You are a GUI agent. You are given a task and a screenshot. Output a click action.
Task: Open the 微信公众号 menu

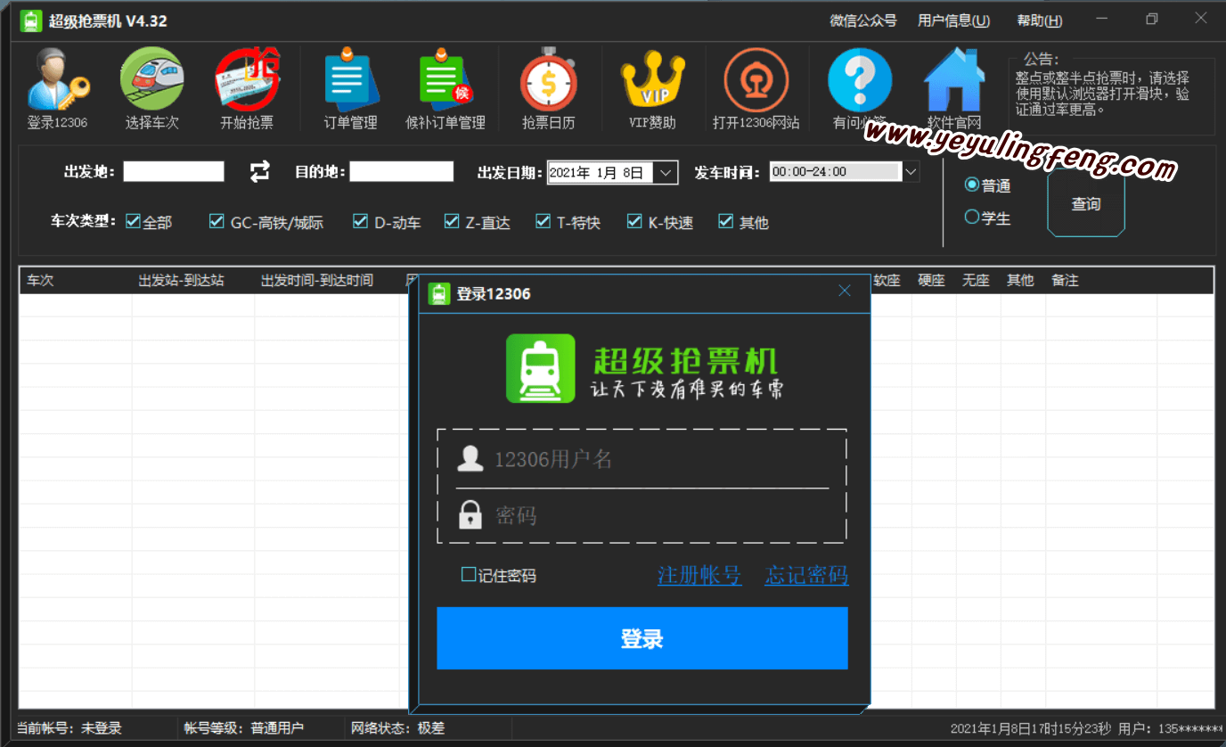tap(863, 21)
